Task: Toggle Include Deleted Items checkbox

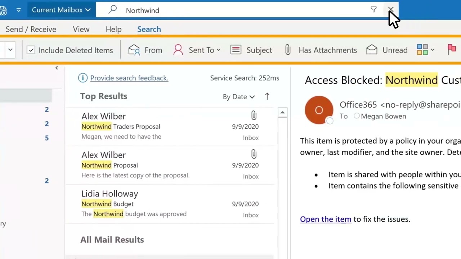Action: [x=31, y=50]
